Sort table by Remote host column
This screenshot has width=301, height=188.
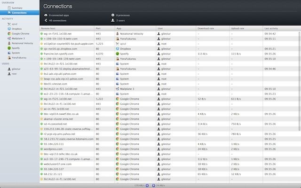coord(66,29)
